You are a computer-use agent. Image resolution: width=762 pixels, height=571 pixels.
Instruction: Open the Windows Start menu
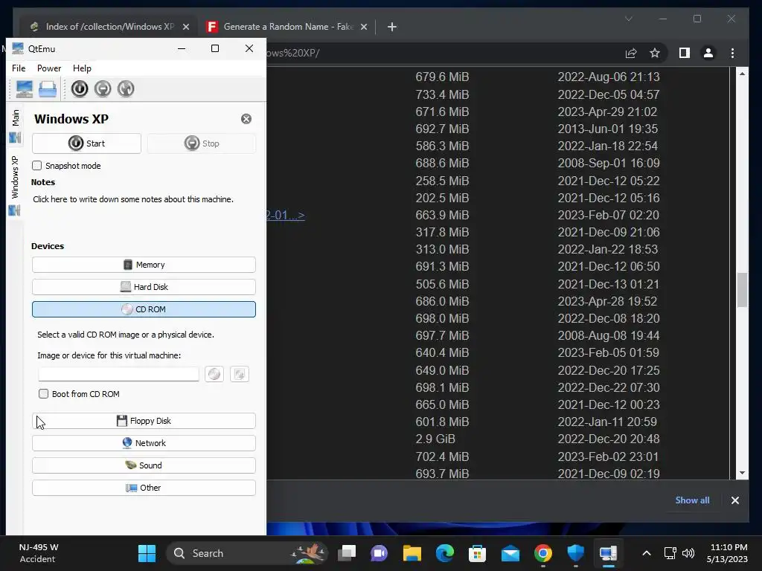147,553
